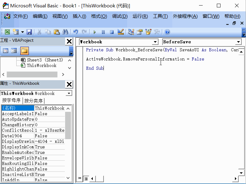Click project tree scroll right arrow
This screenshot has width=246, height=184.
[x=63, y=74]
